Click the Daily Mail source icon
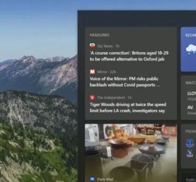 pyautogui.click(x=92, y=179)
